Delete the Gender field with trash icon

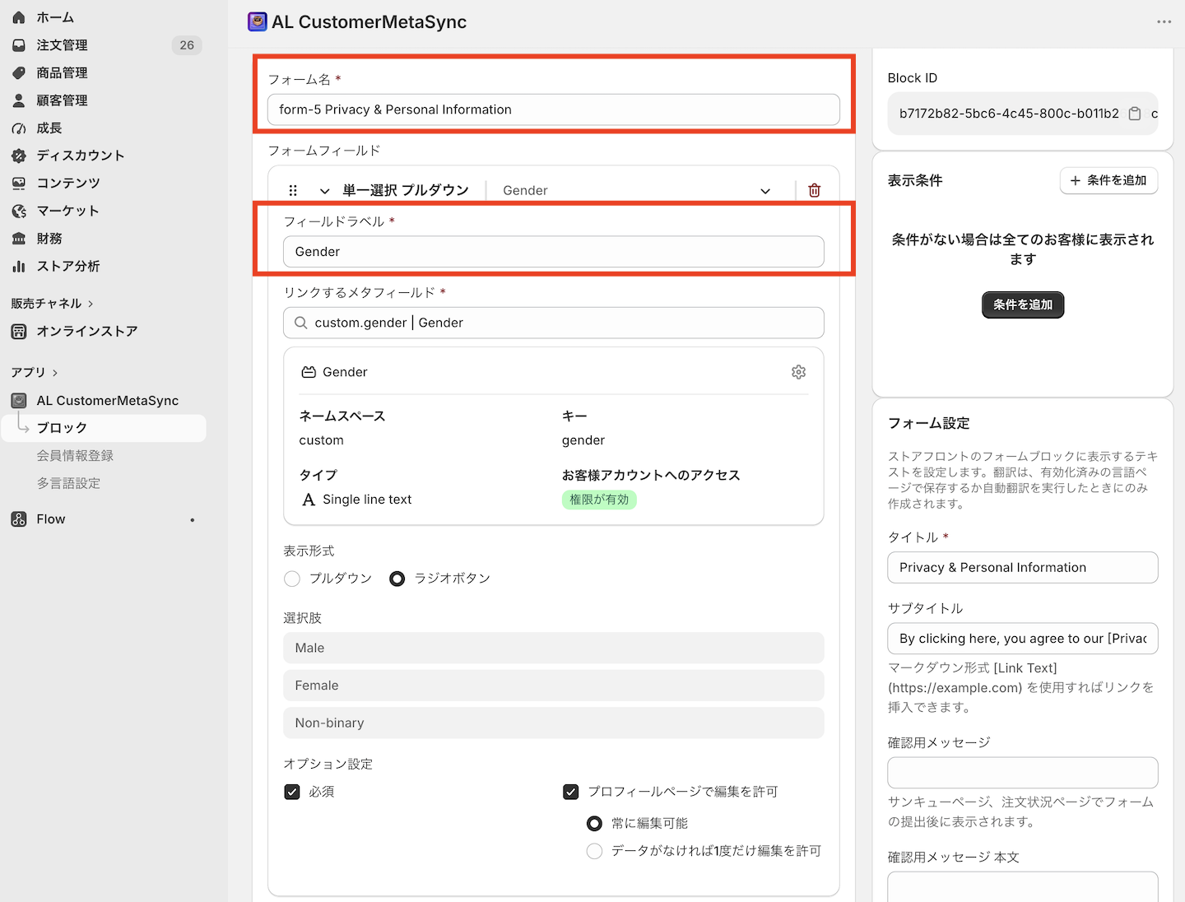[x=815, y=190]
